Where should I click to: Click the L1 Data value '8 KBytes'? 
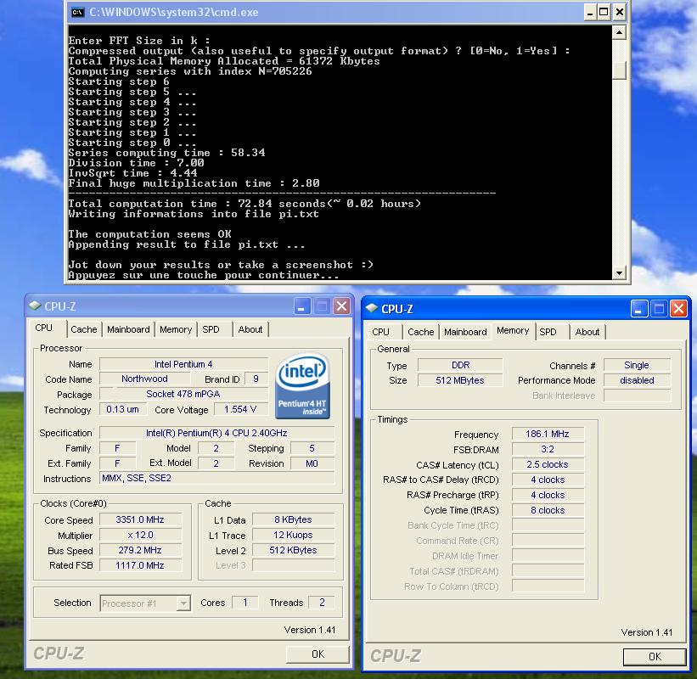tap(293, 519)
